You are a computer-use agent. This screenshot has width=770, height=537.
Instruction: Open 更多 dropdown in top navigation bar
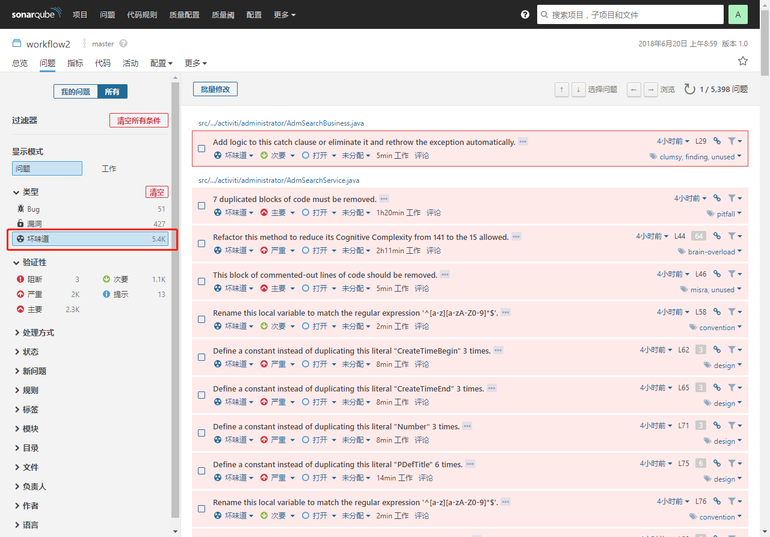point(285,14)
